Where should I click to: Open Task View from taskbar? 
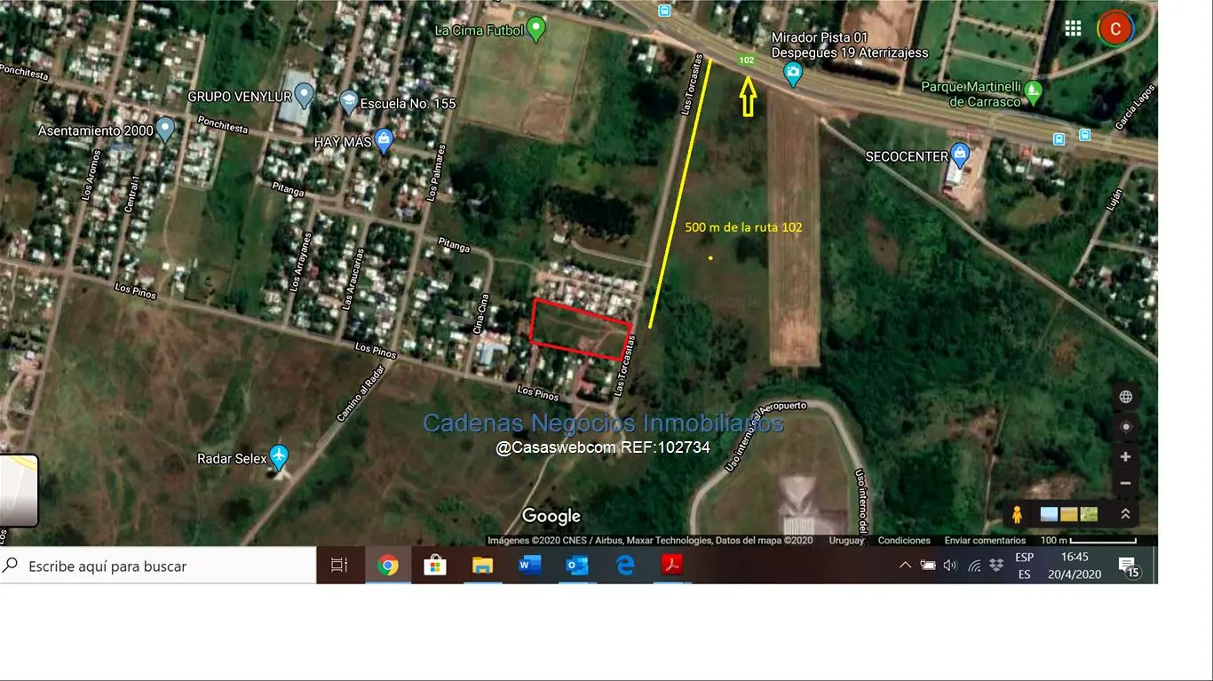[x=339, y=566]
